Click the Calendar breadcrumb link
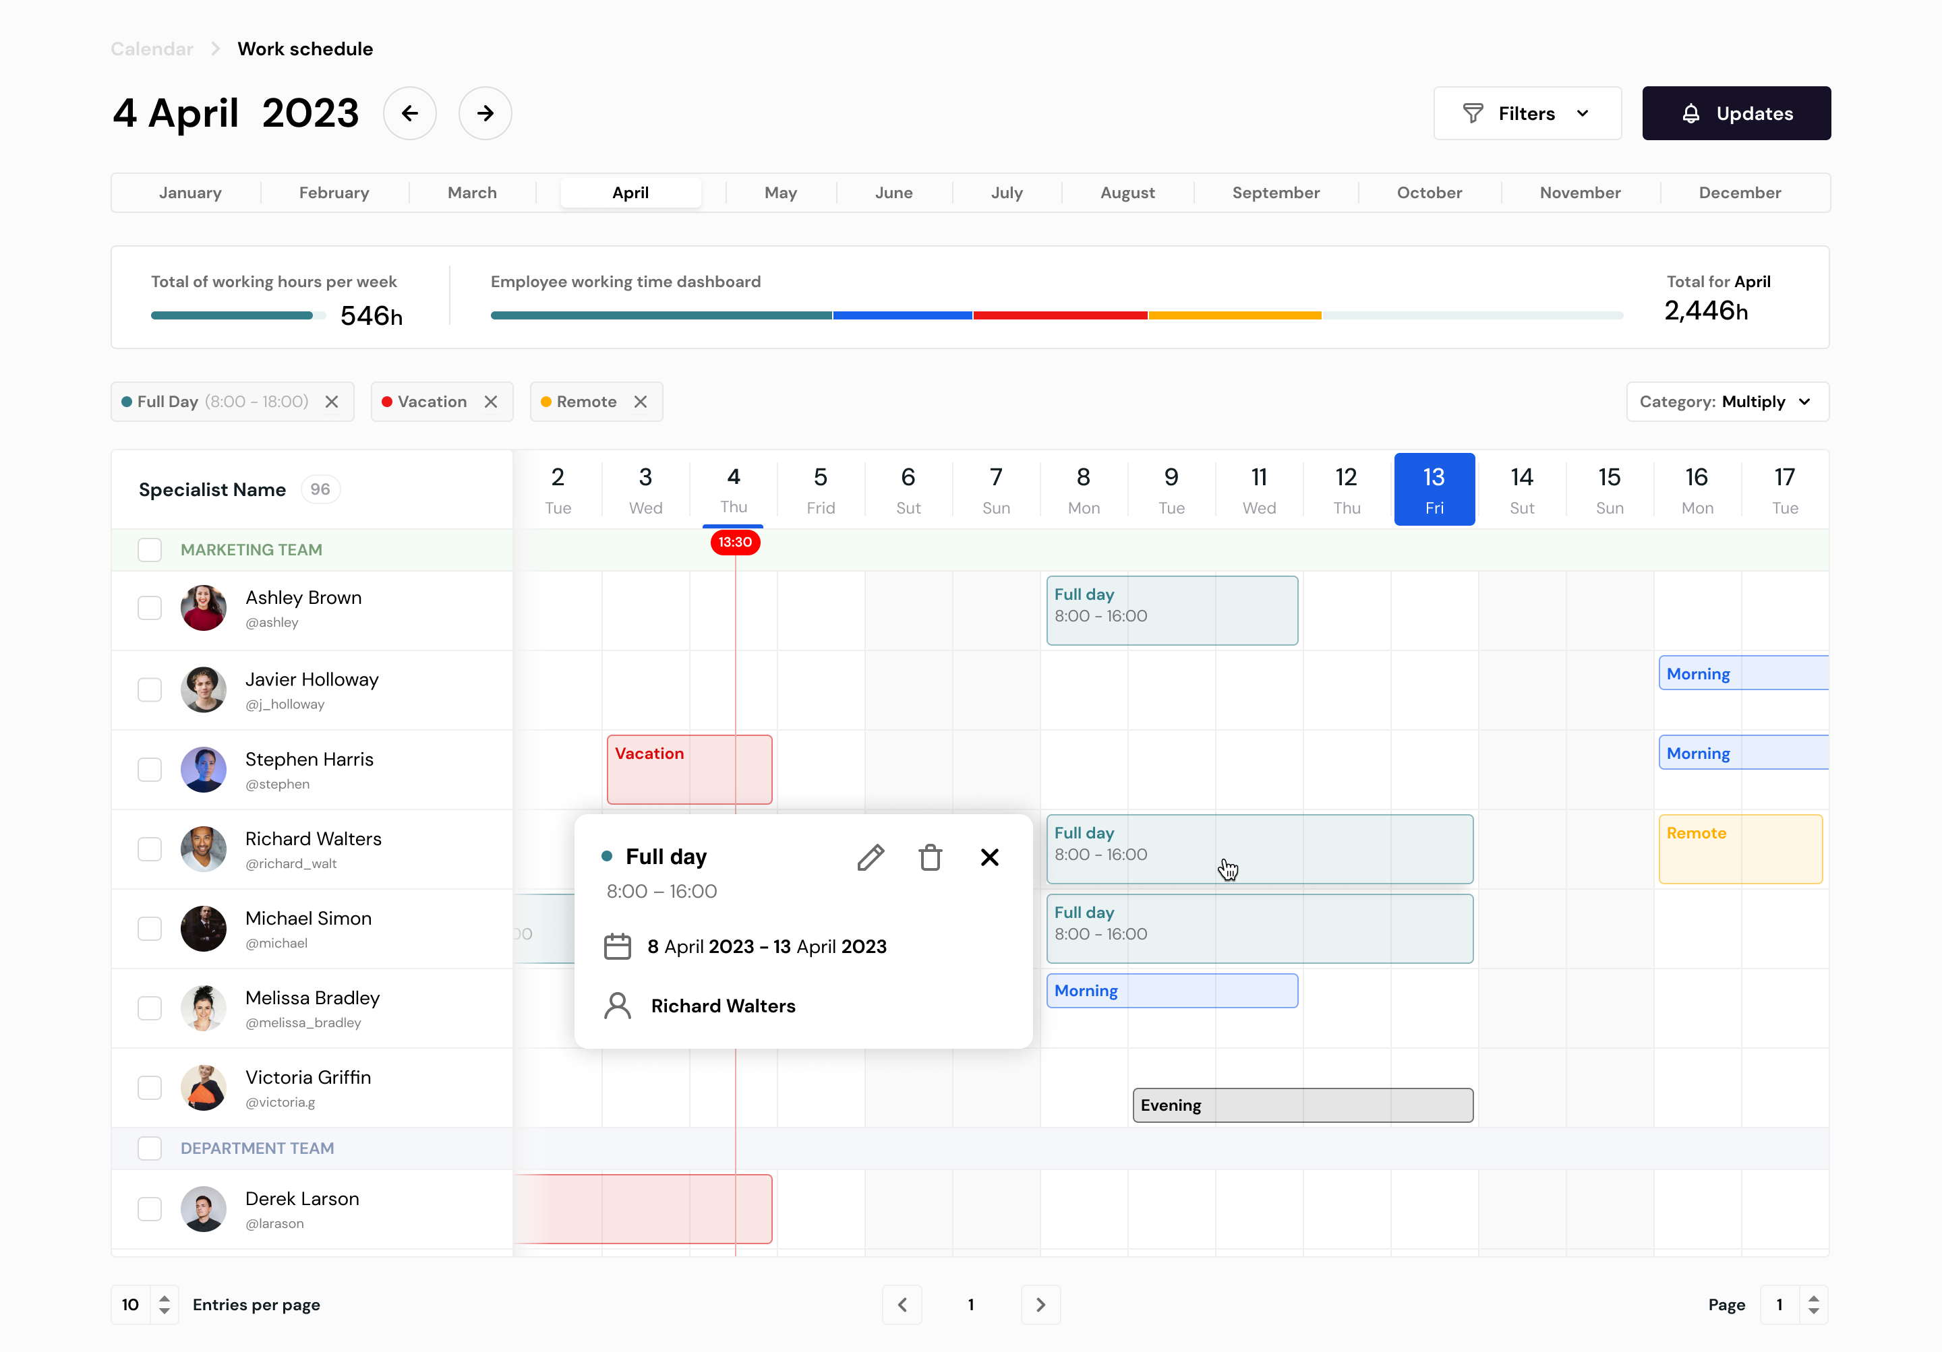The width and height of the screenshot is (1942, 1352). [152, 49]
